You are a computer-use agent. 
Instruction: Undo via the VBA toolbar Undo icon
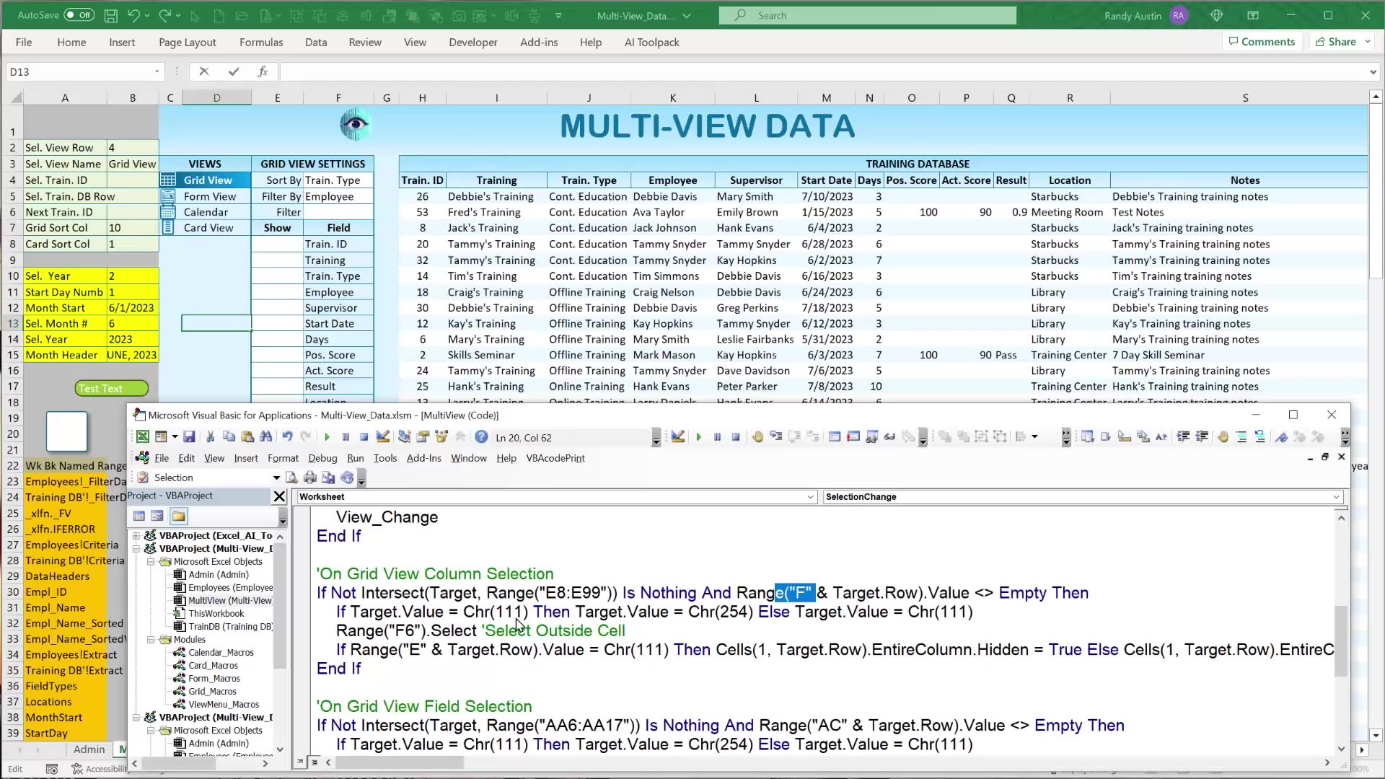287,436
